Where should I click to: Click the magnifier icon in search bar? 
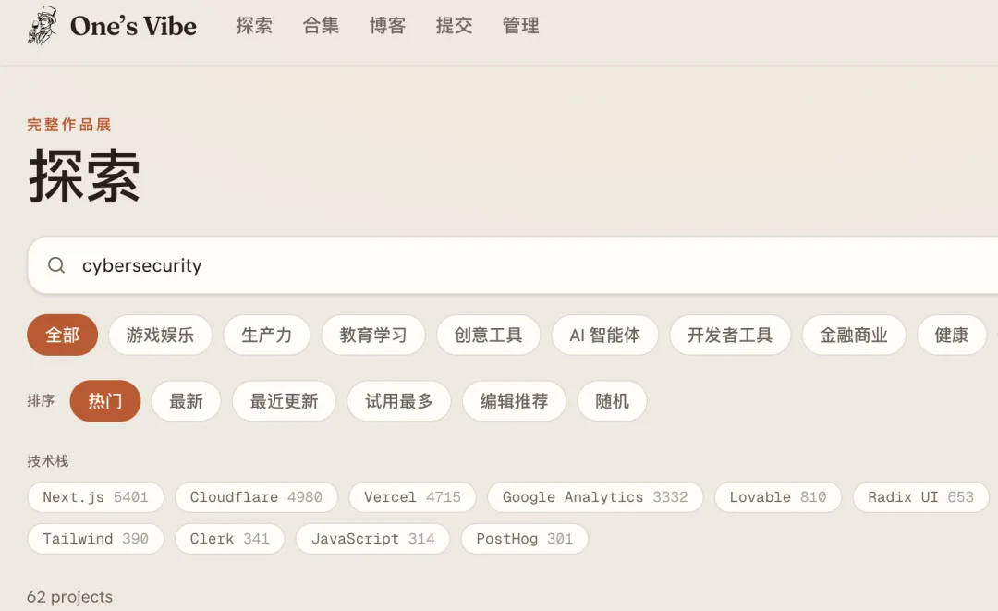pos(56,264)
